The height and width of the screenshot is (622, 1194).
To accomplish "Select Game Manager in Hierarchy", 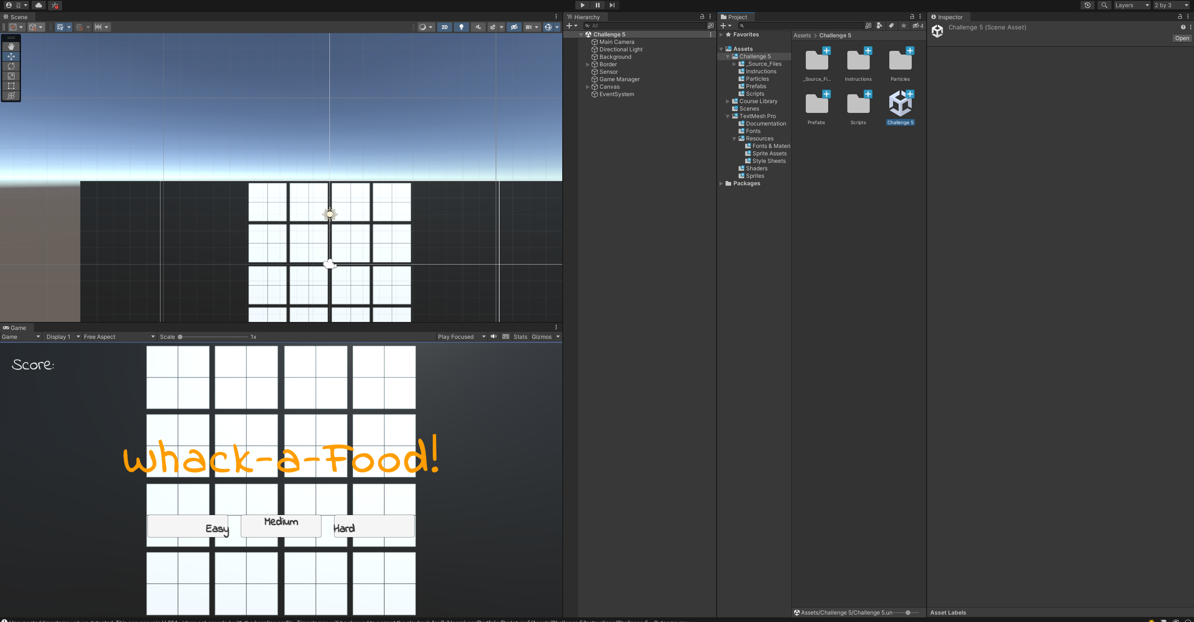I will click(x=619, y=79).
